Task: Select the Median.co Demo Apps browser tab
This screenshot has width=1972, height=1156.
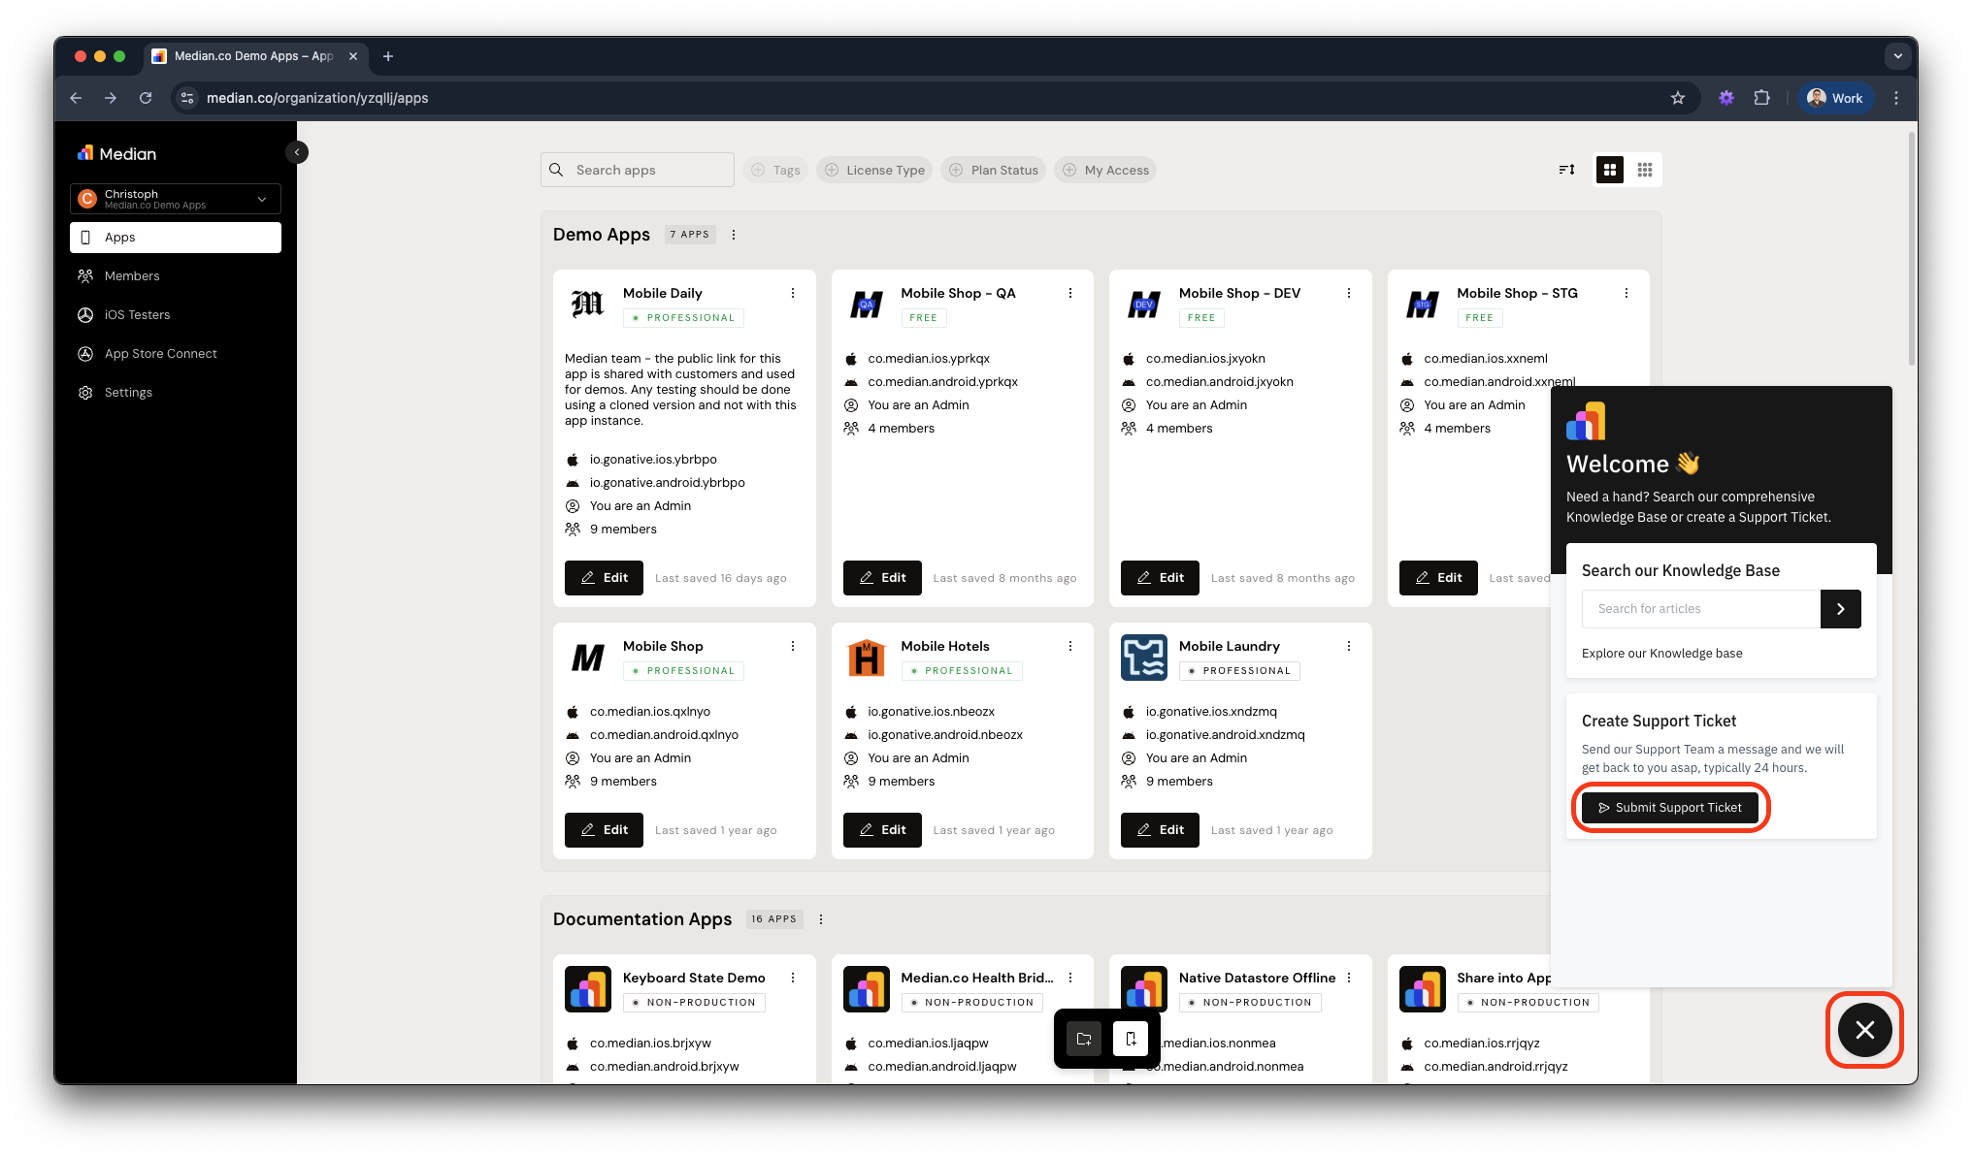Action: point(253,56)
